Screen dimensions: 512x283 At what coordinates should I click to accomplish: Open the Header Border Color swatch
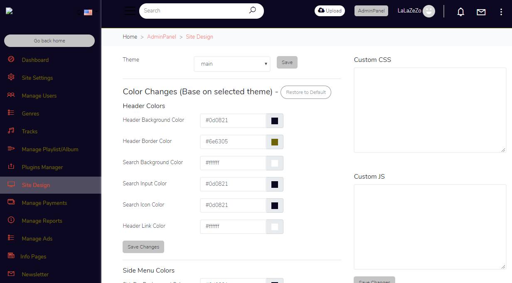pyautogui.click(x=274, y=142)
